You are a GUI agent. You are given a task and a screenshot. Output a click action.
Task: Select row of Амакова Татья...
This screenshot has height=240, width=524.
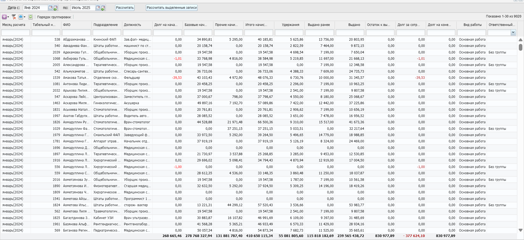pos(259,78)
